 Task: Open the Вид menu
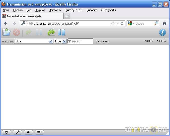(x=29, y=10)
